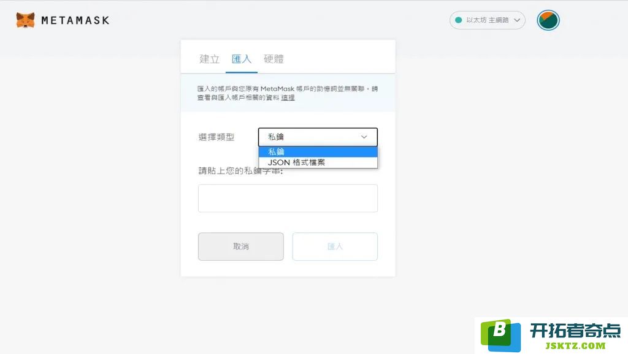Click the 取消 cancel button

(240, 247)
